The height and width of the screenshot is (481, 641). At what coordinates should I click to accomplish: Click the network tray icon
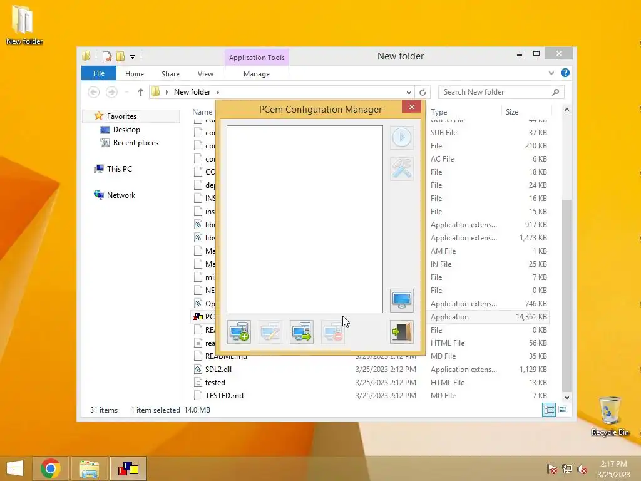(567, 469)
